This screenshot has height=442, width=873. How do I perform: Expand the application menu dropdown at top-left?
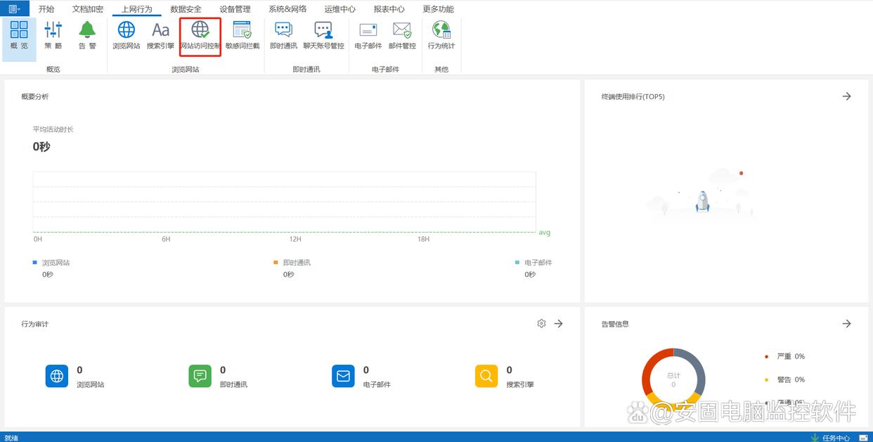coord(14,9)
